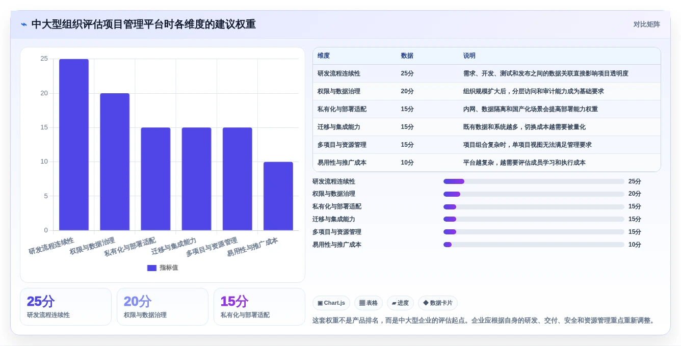Click the 权限与数据治理 bar in the chart

pos(115,162)
